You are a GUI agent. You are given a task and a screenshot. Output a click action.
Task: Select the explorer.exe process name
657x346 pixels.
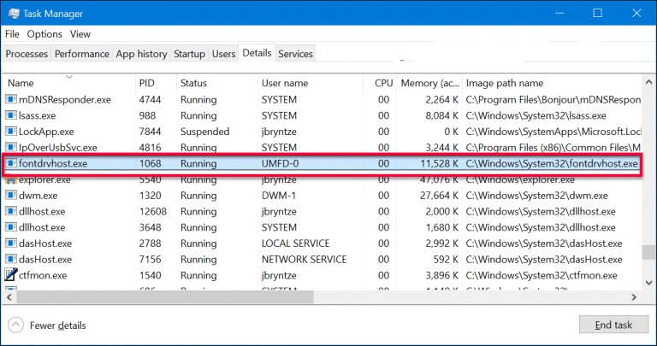(44, 180)
